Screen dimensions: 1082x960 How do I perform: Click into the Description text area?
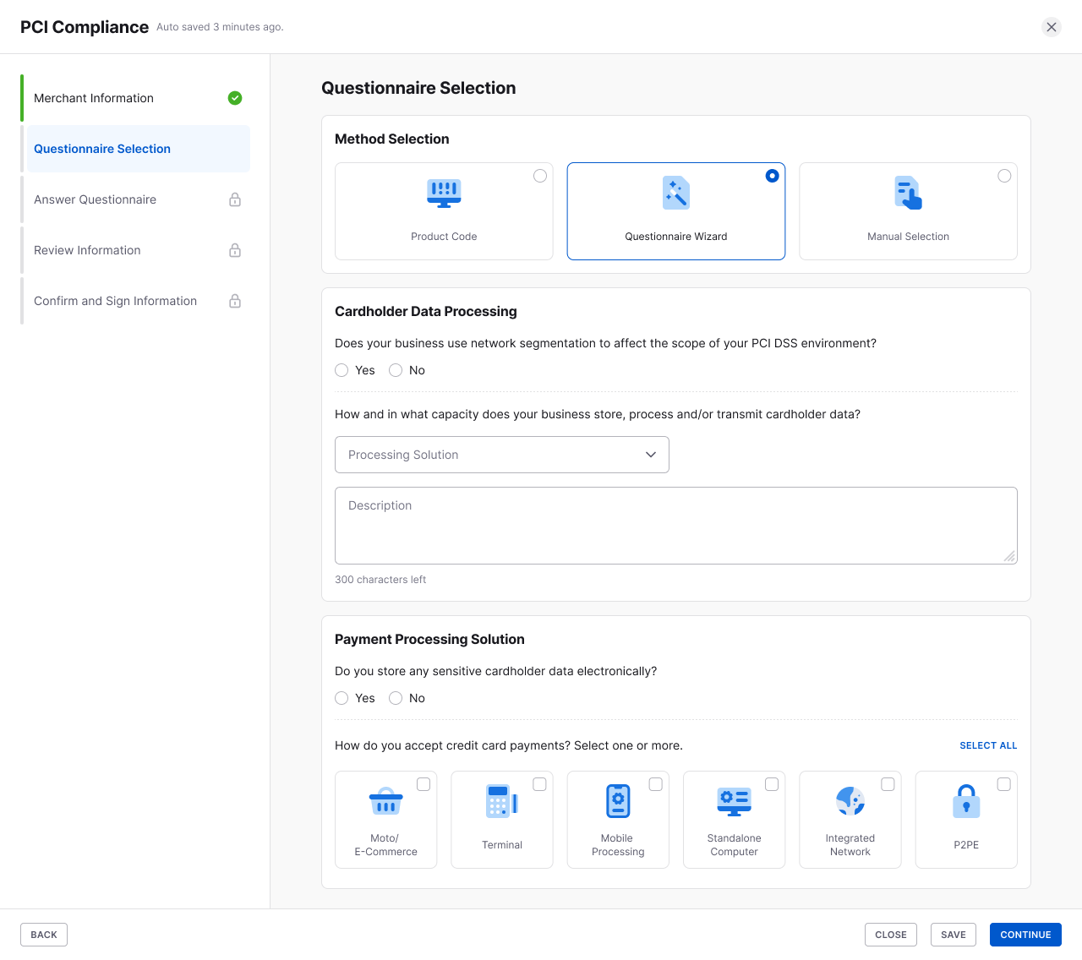676,526
